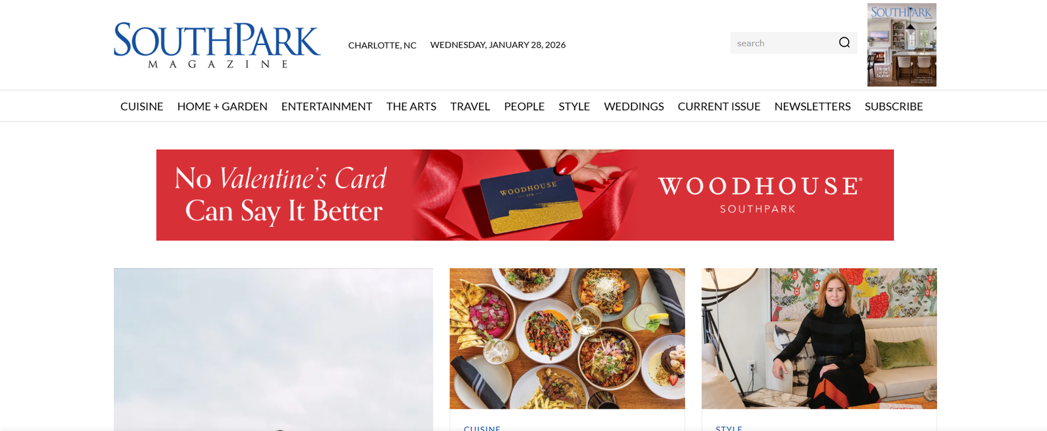
Task: Select Entertainment in navigation bar
Action: coord(327,106)
